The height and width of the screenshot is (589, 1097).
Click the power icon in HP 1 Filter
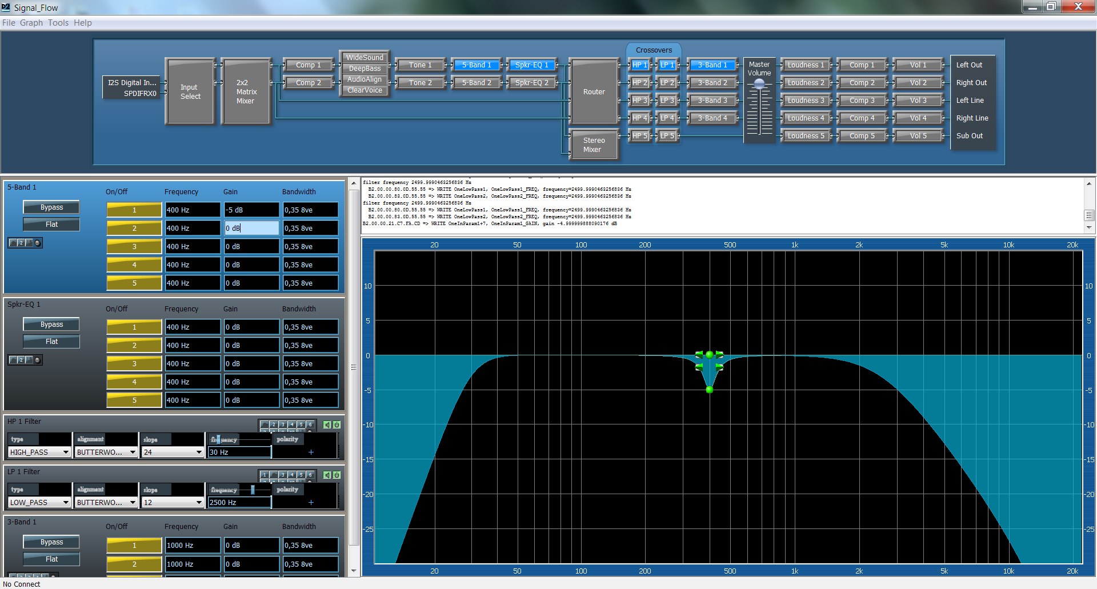[x=337, y=424]
